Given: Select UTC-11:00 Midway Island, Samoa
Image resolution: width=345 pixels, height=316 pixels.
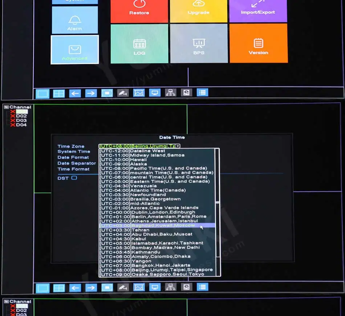Looking at the screenshot, I should click(157, 155).
